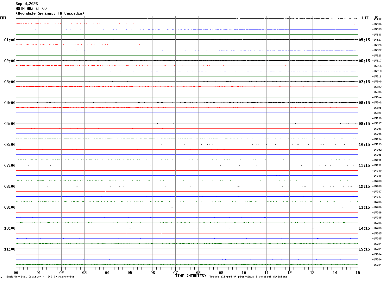Click the red trace at 08:15 EDT row
Viewport: 383px width, 281px height.
[187, 191]
